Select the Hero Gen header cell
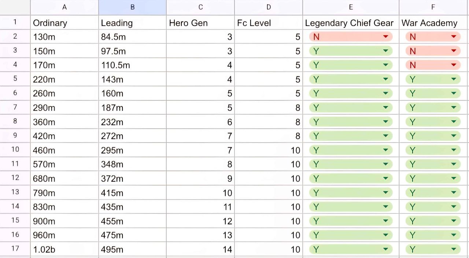The image size is (469, 258). coord(200,23)
